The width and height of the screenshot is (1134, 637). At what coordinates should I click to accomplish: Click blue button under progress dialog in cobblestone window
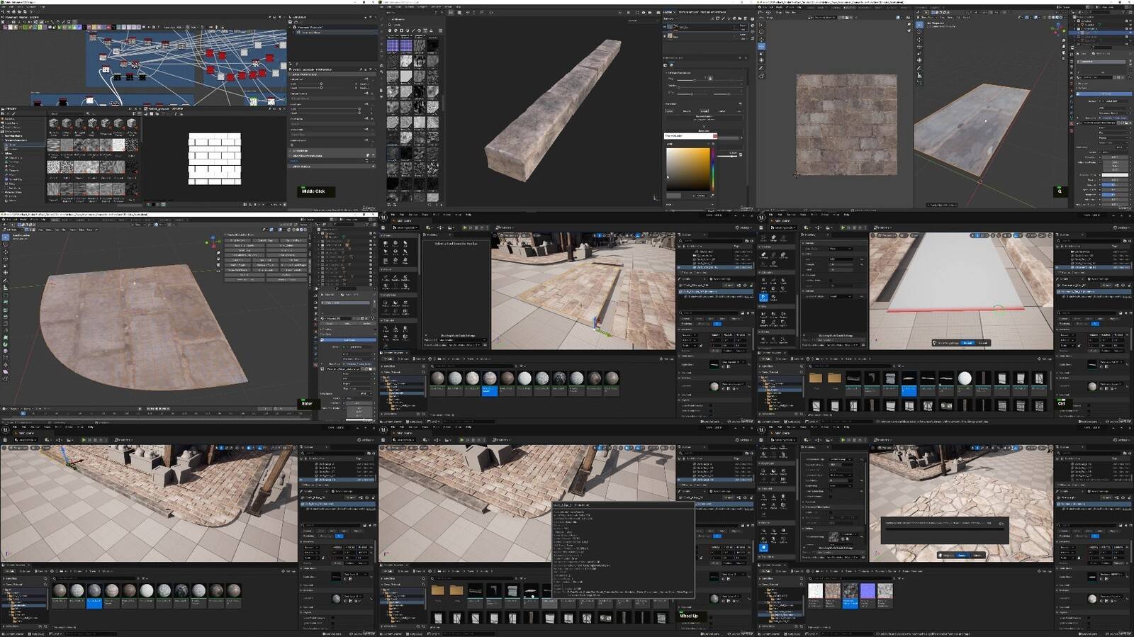[x=962, y=556]
